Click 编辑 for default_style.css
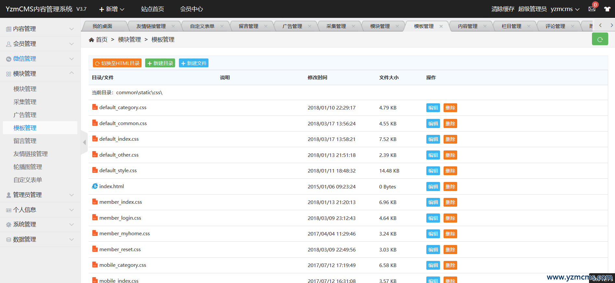The height and width of the screenshot is (283, 615). pos(433,171)
